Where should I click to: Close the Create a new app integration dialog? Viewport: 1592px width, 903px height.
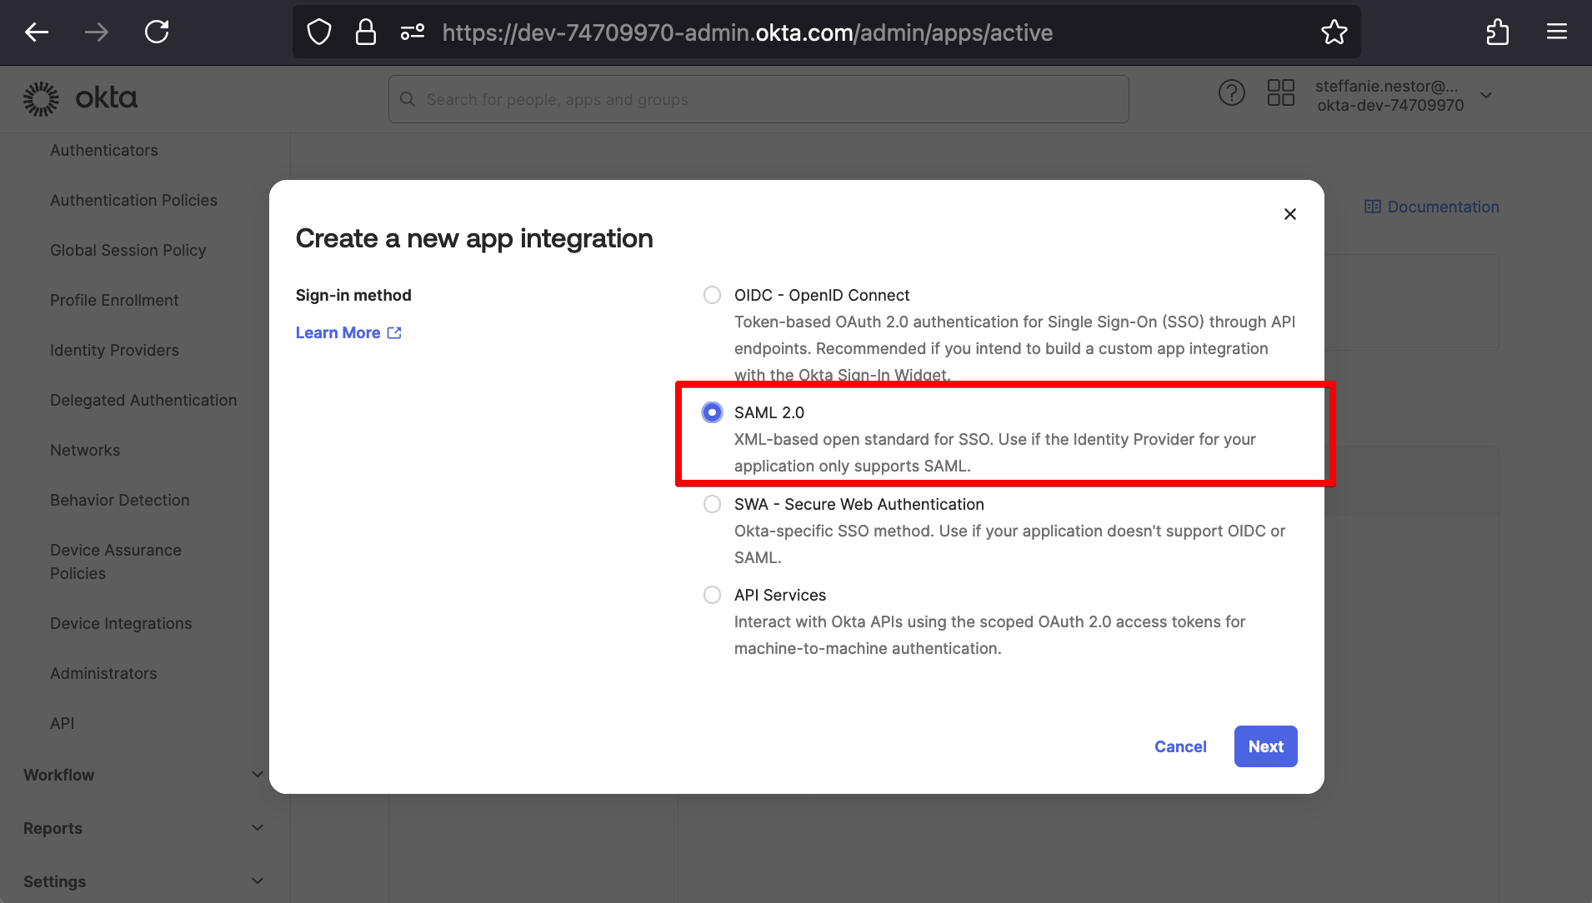[x=1290, y=214]
